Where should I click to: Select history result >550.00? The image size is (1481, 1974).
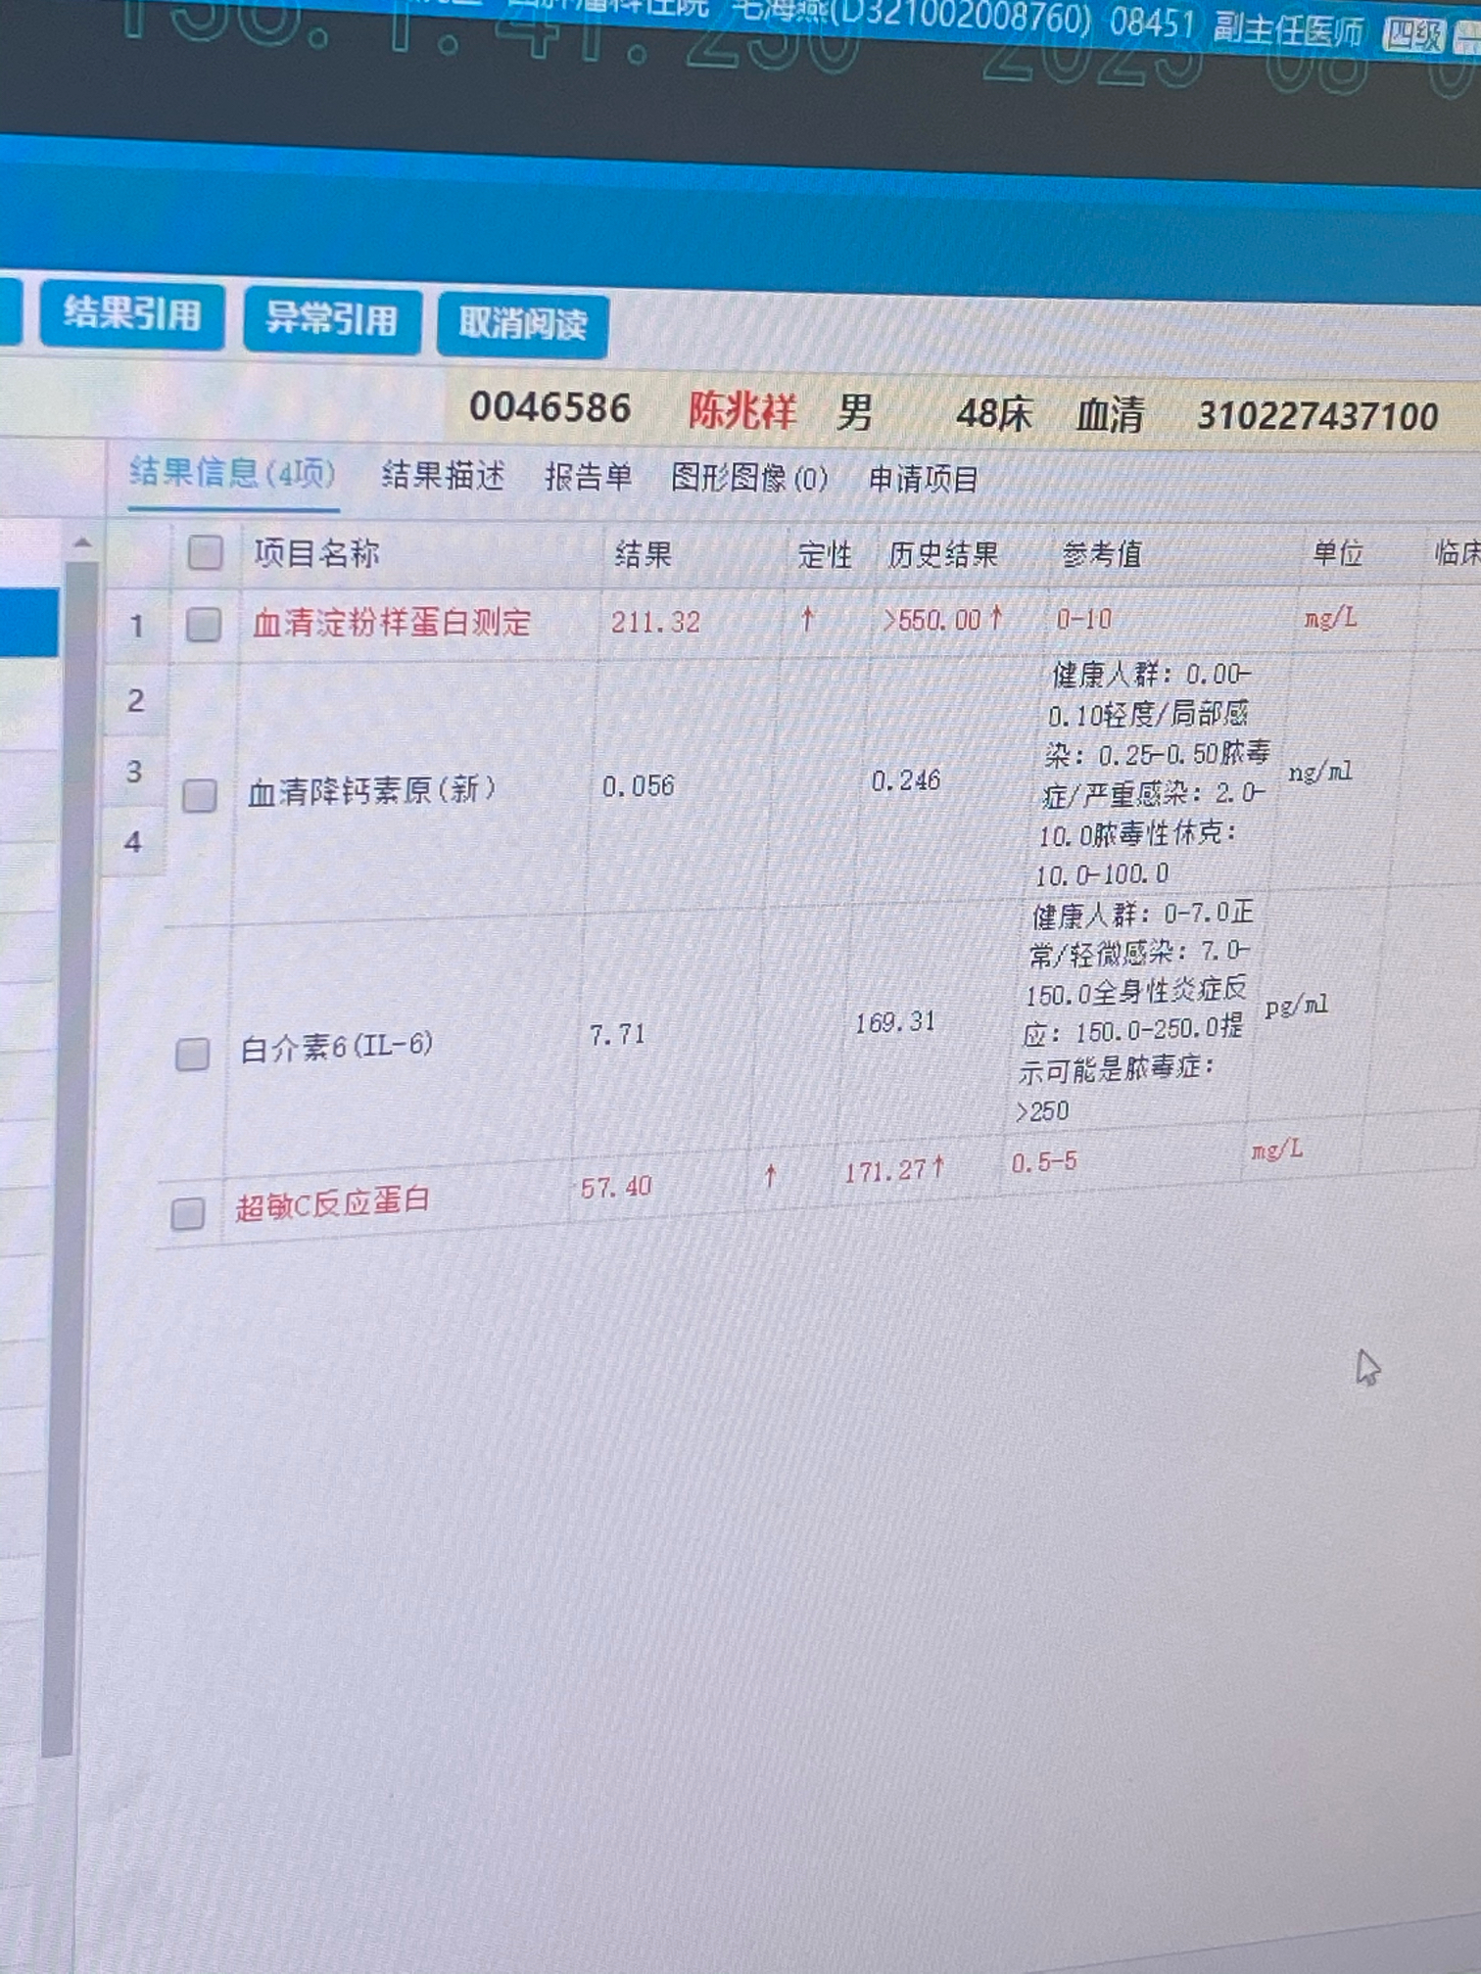click(932, 620)
